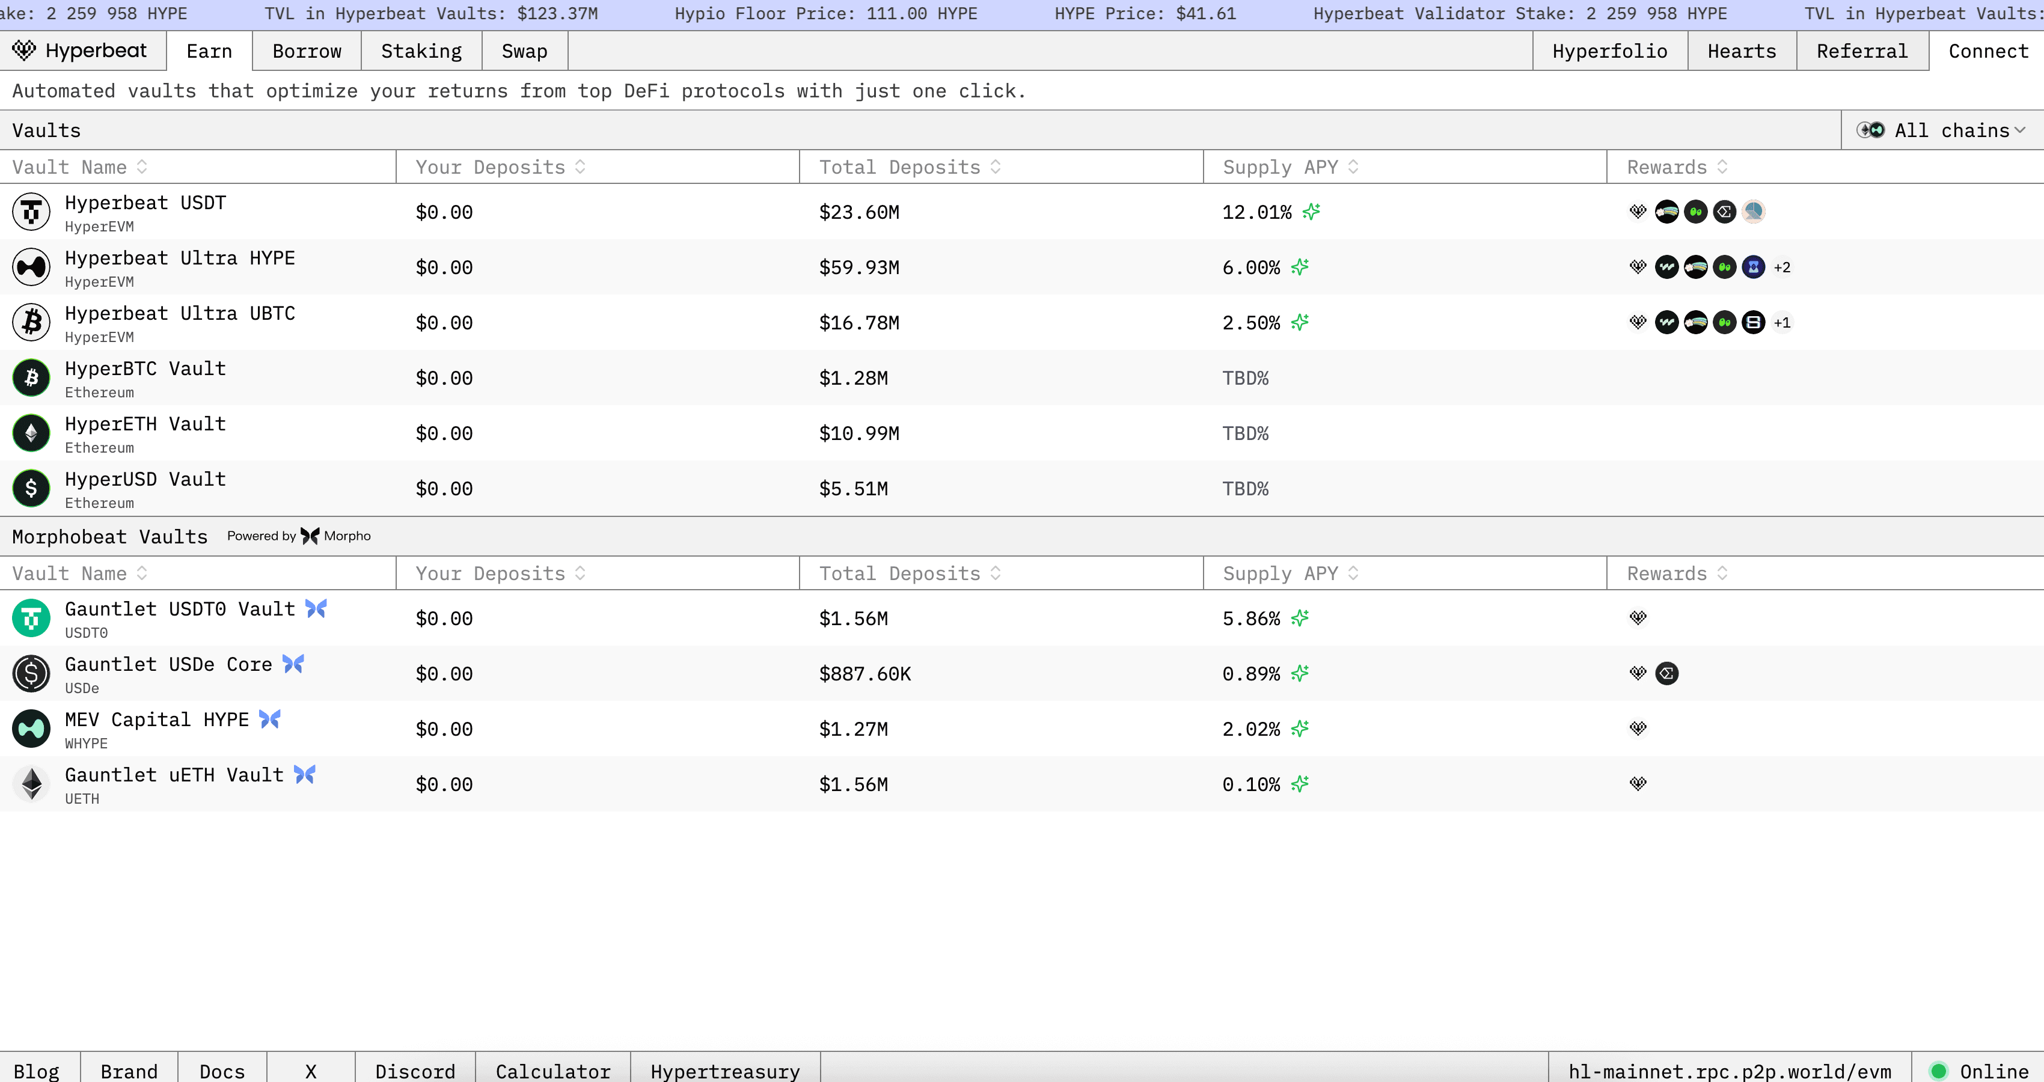Click the HyperETH Vault ethereum icon
Image resolution: width=2044 pixels, height=1082 pixels.
coord(31,433)
